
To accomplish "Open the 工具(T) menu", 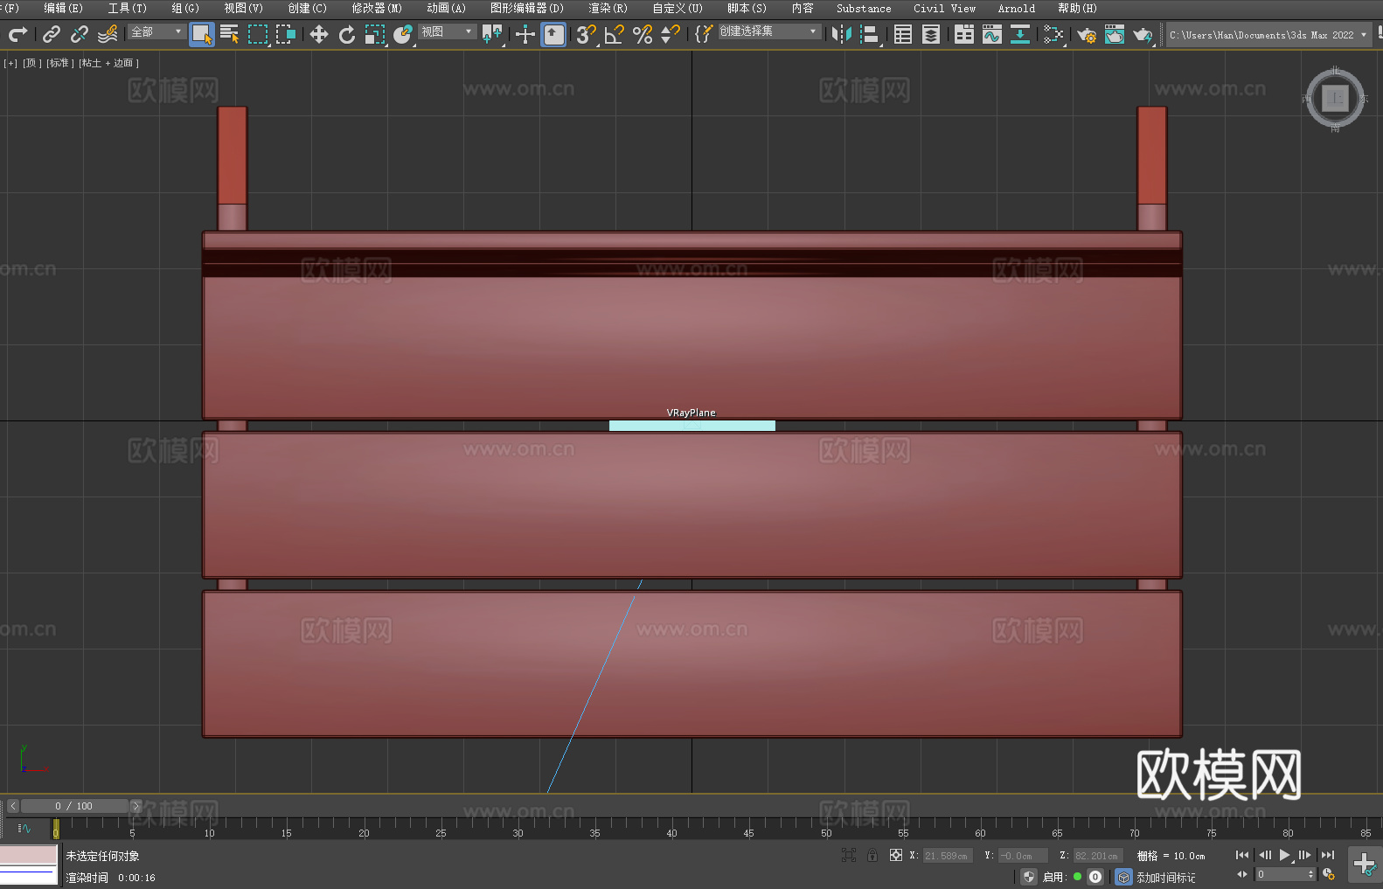I will coord(128,8).
